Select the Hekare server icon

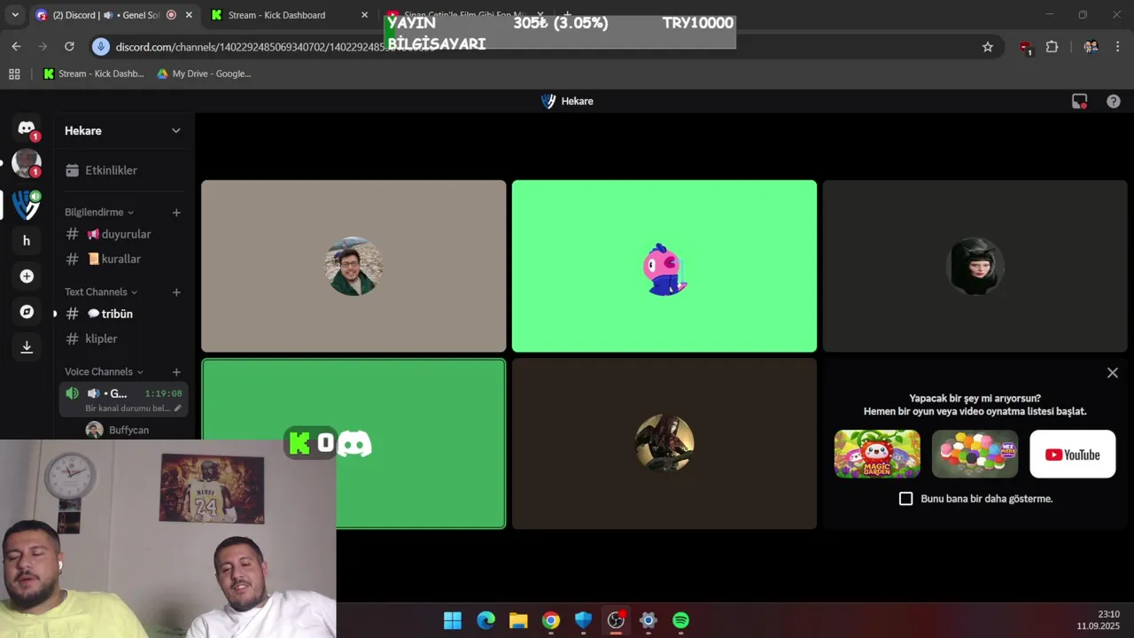pos(27,205)
